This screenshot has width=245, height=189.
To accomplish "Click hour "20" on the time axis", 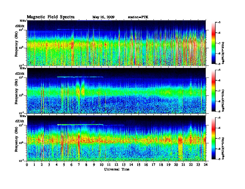I will tap(176, 165).
